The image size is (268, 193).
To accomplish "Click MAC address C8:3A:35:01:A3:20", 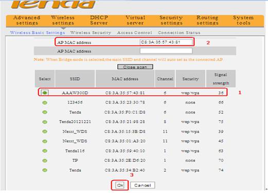I will [125, 141].
